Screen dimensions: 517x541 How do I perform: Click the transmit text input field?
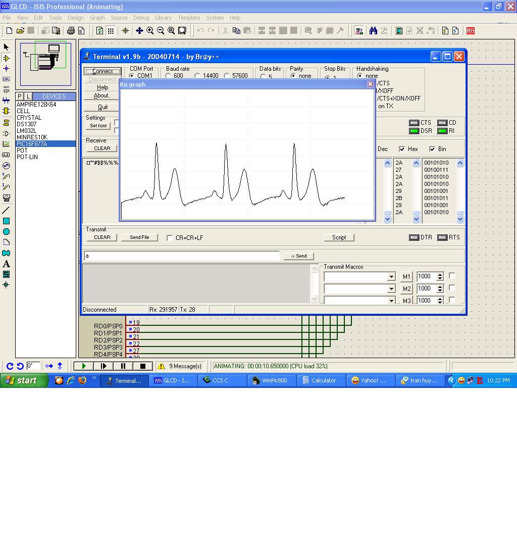click(182, 256)
